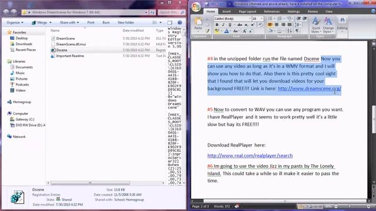Click the Save icon in Word quick access toolbar
The width and height of the screenshot is (376, 211).
coord(207,4)
